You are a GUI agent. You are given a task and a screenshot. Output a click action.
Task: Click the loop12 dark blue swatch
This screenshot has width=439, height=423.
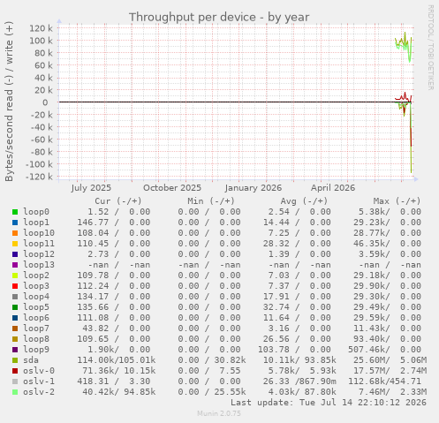[15, 254]
